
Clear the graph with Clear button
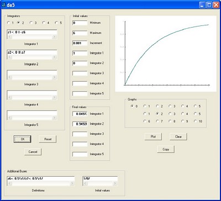[x=178, y=137]
